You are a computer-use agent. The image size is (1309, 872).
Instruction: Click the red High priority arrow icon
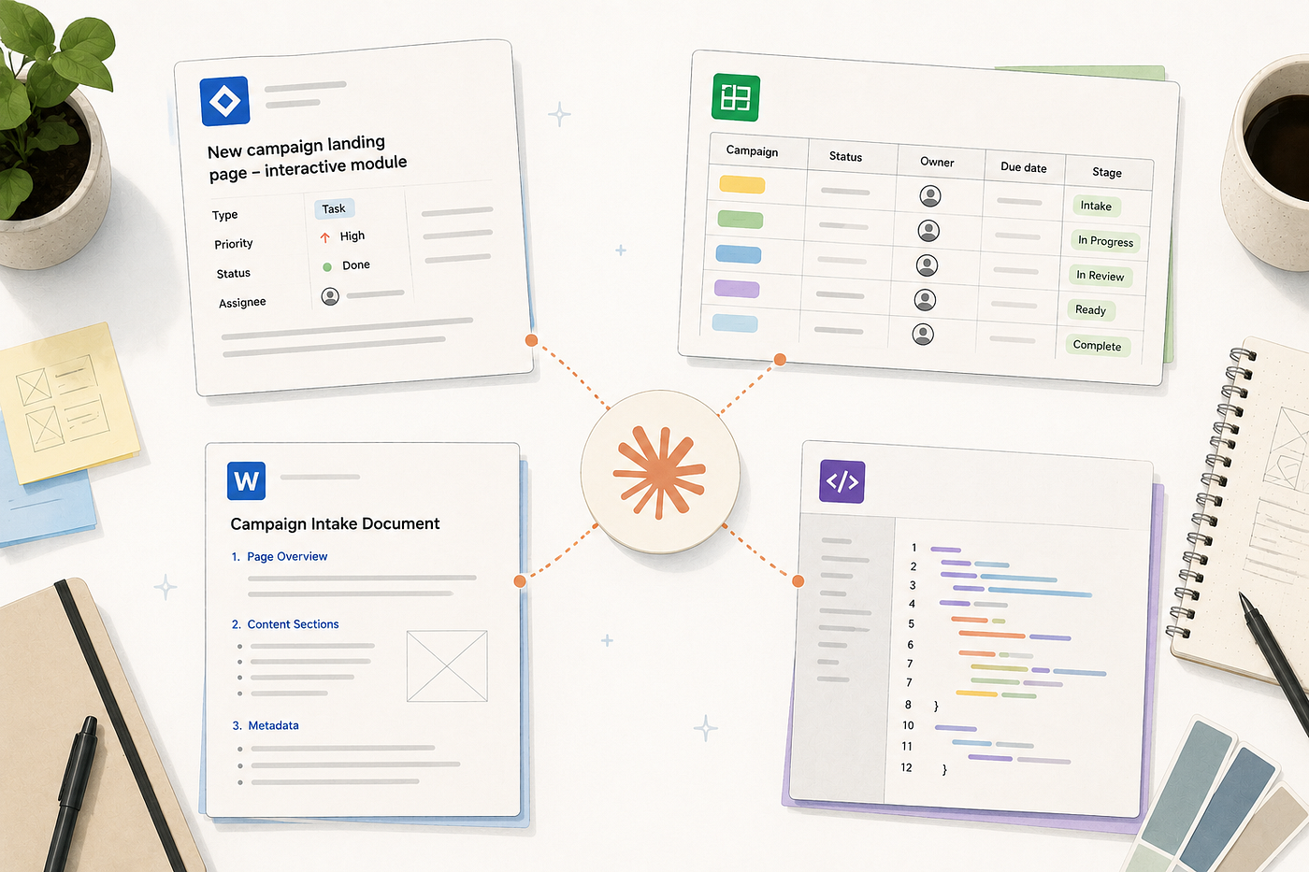pos(325,237)
